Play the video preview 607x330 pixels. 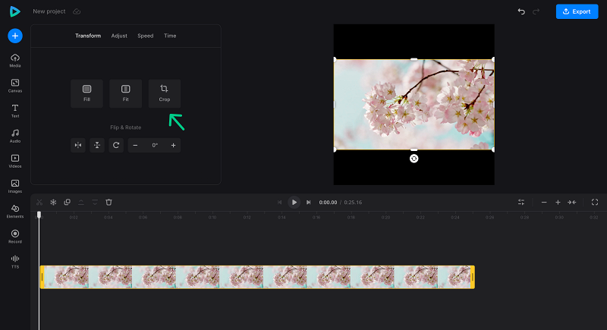(294, 203)
